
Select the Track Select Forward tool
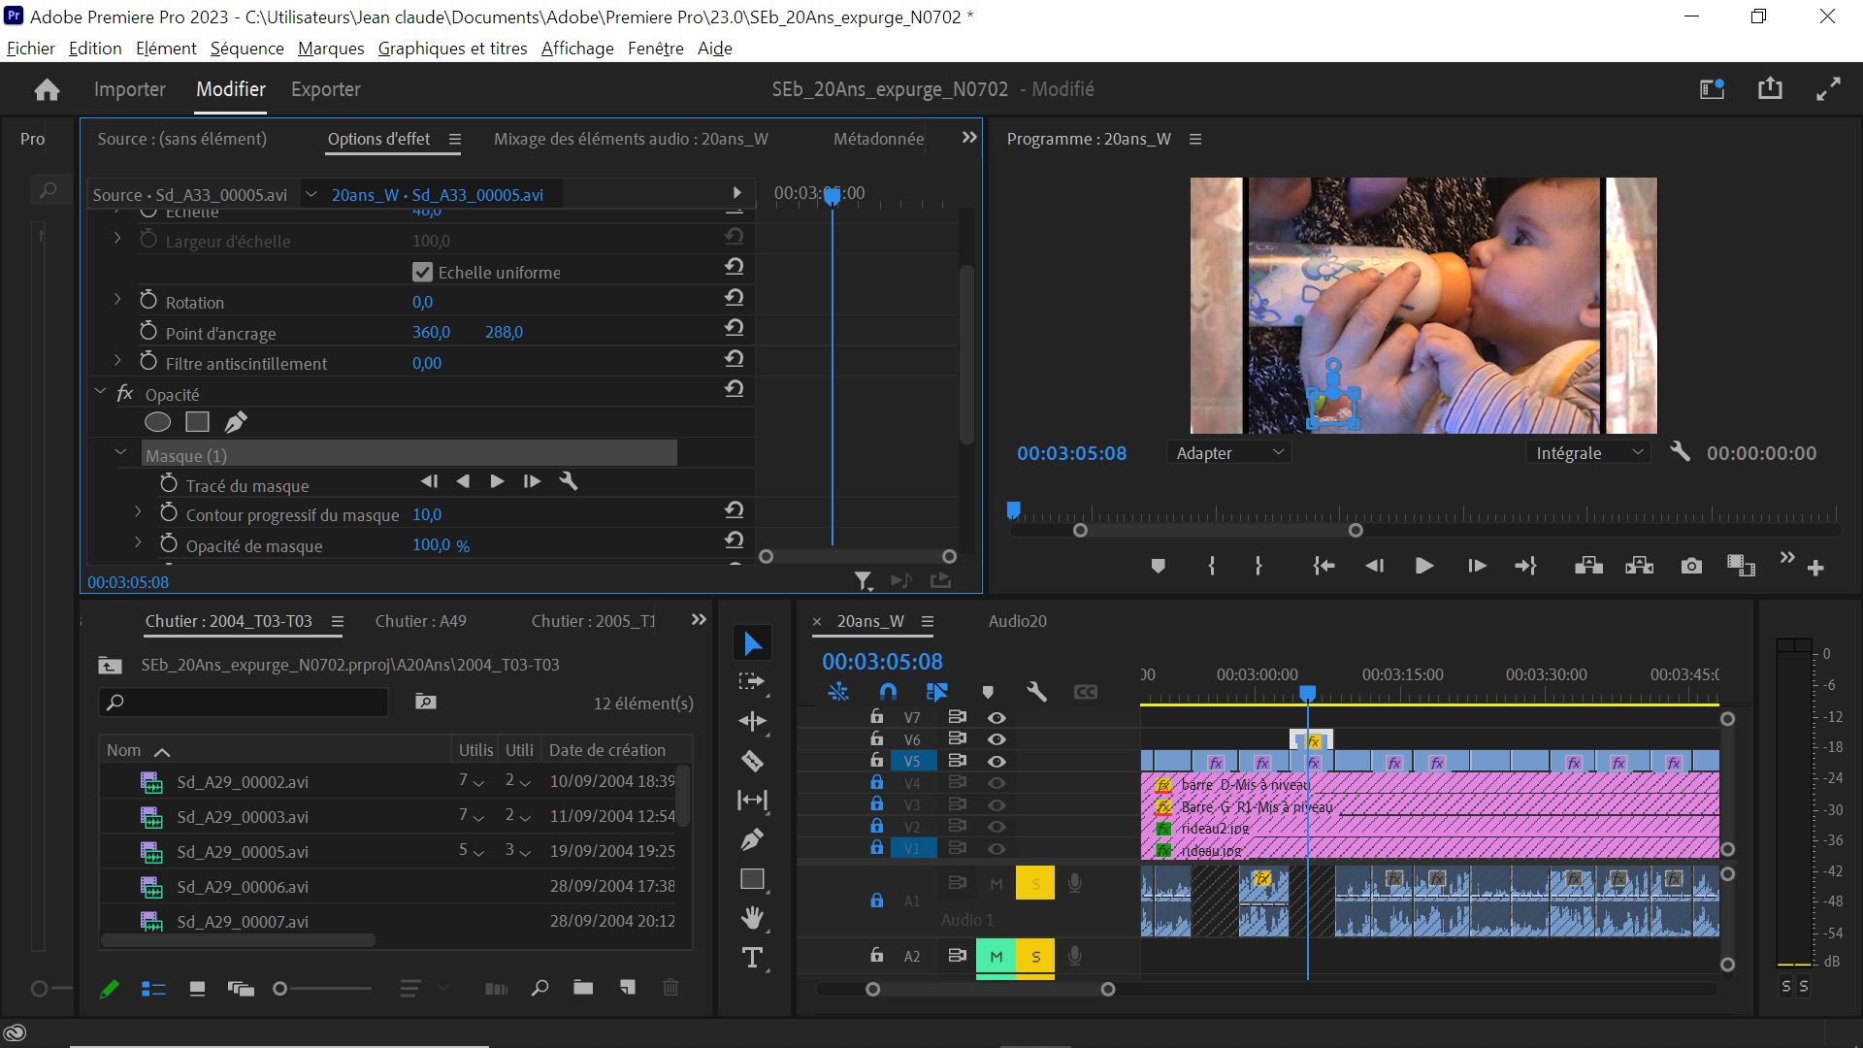(x=752, y=682)
